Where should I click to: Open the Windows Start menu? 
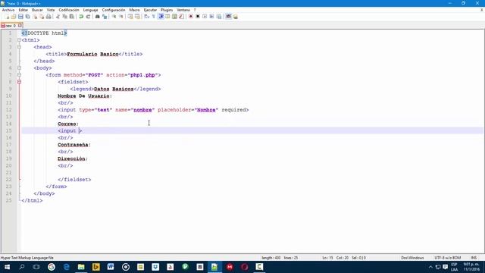point(7,267)
